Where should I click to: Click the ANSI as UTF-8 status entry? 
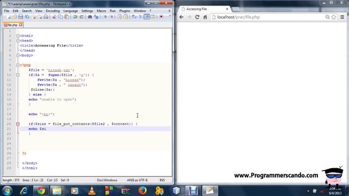coord(137,180)
